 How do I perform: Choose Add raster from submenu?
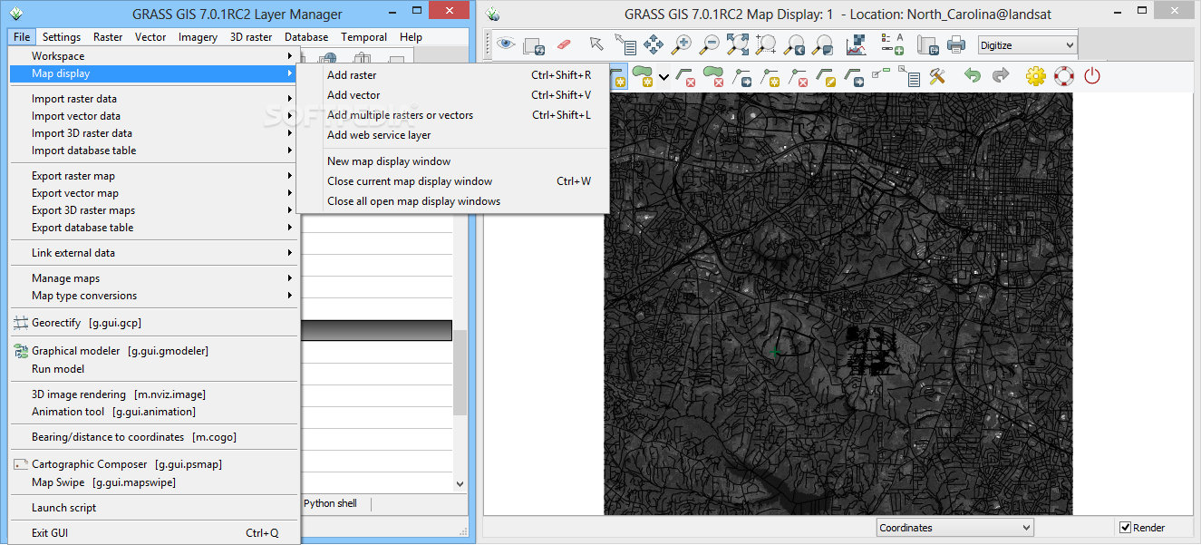click(x=452, y=75)
